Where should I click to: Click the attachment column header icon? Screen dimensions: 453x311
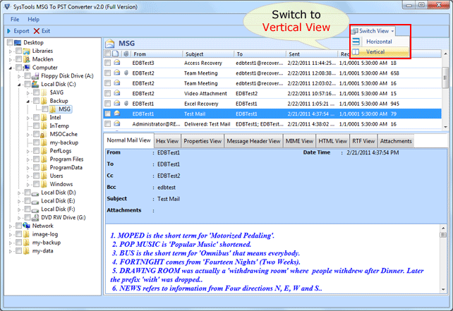[126, 54]
